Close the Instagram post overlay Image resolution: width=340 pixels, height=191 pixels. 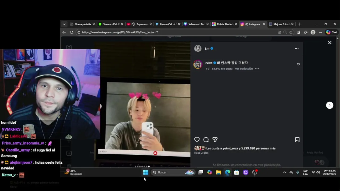330,42
